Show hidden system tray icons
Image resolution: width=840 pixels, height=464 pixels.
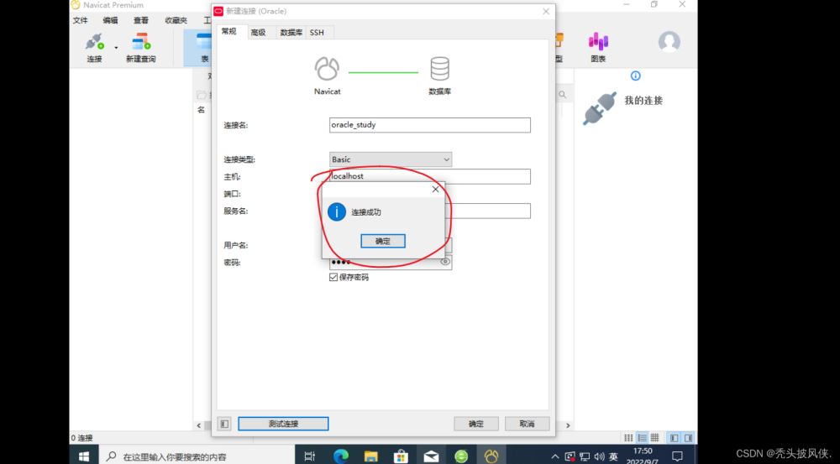click(x=554, y=456)
